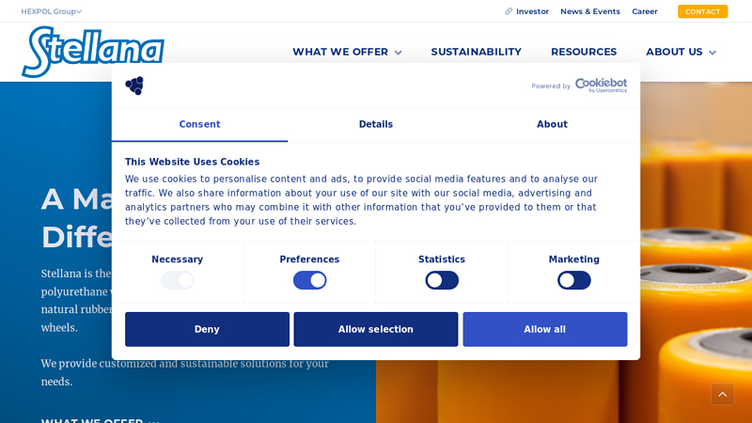Switch to the Consent tab
This screenshot has width=752, height=423.
199,125
